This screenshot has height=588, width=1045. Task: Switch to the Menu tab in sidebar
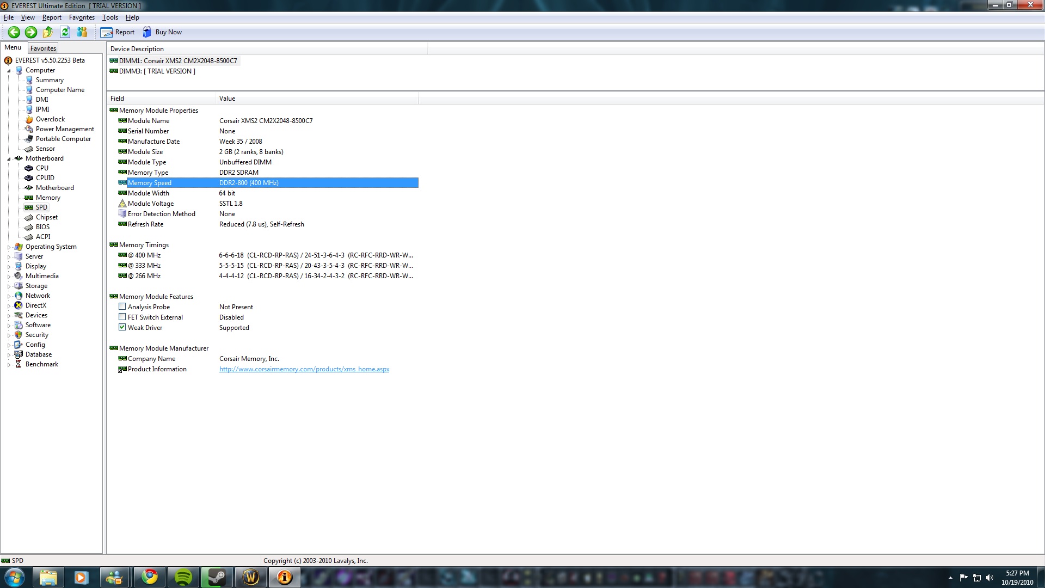[13, 47]
